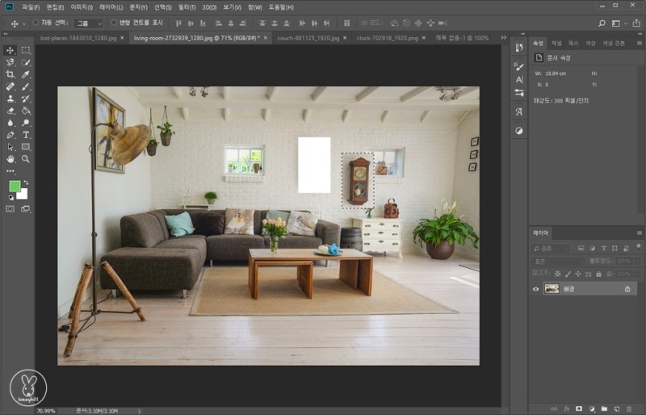The width and height of the screenshot is (646, 415).
Task: Toggle visibility of the 배경 layer
Action: pos(536,289)
